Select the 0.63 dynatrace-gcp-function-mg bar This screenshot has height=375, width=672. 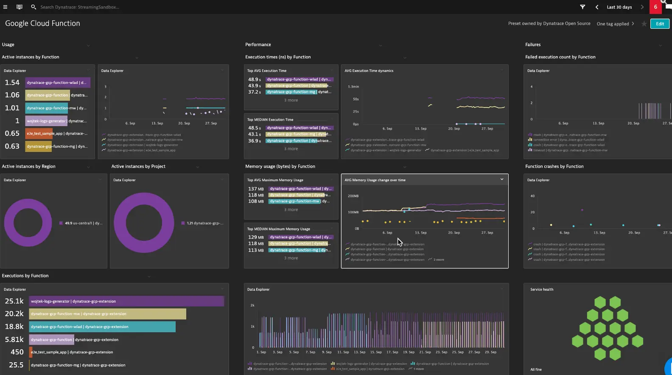(39, 146)
